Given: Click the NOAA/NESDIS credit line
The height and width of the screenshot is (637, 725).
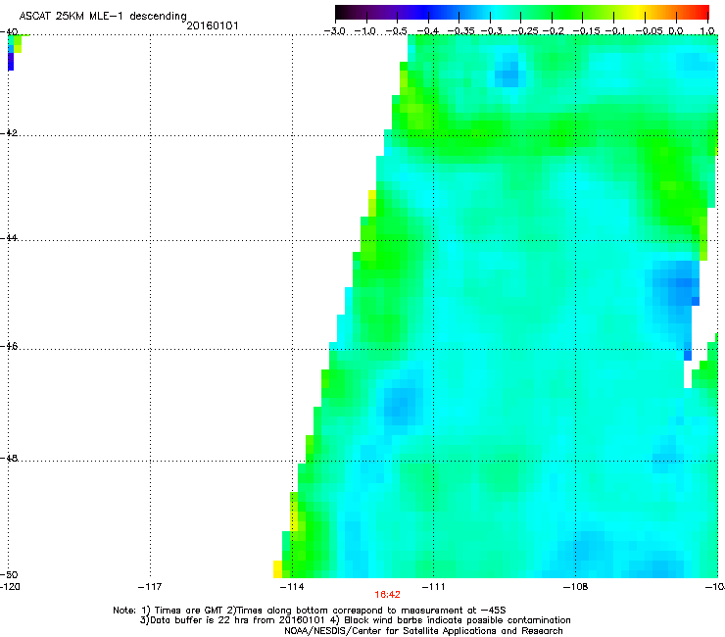Looking at the screenshot, I should [x=423, y=631].
